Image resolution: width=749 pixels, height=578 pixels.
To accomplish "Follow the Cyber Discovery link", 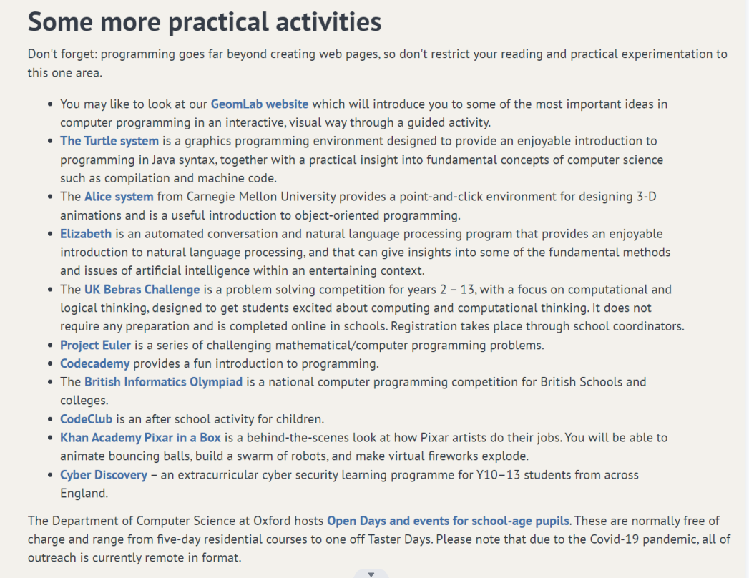I will point(104,474).
